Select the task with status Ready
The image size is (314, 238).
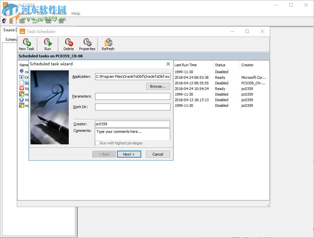point(221,77)
